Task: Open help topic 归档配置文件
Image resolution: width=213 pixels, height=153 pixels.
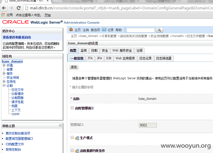Action: pyautogui.click(x=15, y=144)
